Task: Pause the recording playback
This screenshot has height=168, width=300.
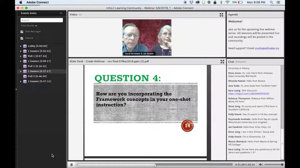Action: (x=71, y=165)
